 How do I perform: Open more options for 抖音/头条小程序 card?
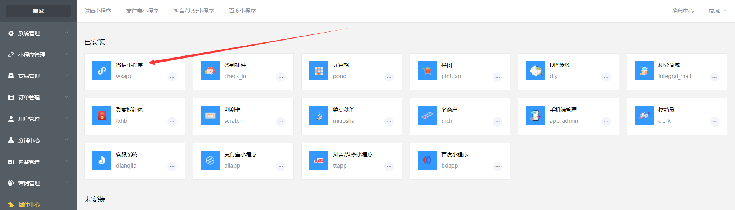(389, 166)
